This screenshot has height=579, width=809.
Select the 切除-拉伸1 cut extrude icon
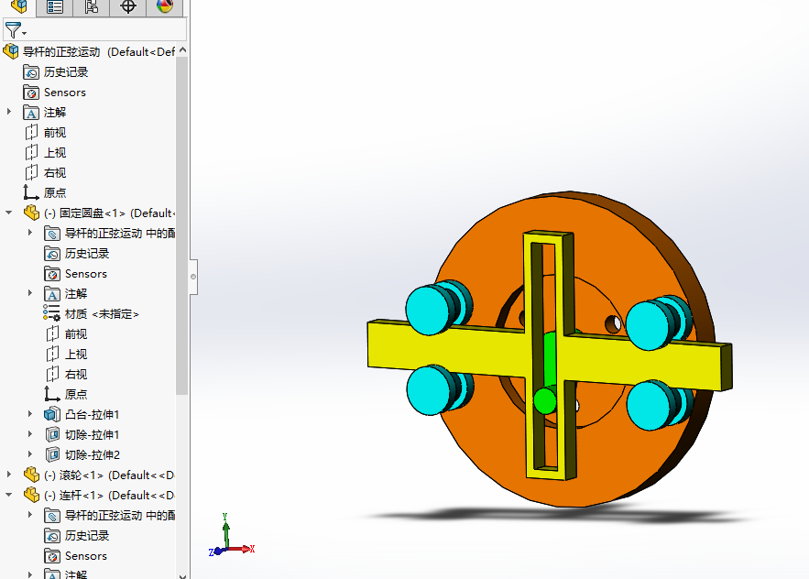[x=52, y=434]
